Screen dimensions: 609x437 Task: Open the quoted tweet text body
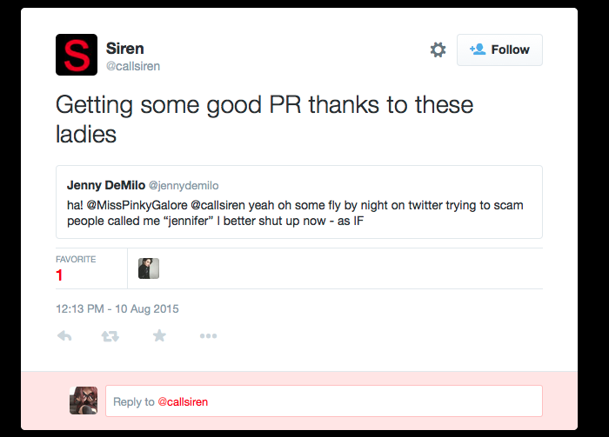(x=295, y=213)
